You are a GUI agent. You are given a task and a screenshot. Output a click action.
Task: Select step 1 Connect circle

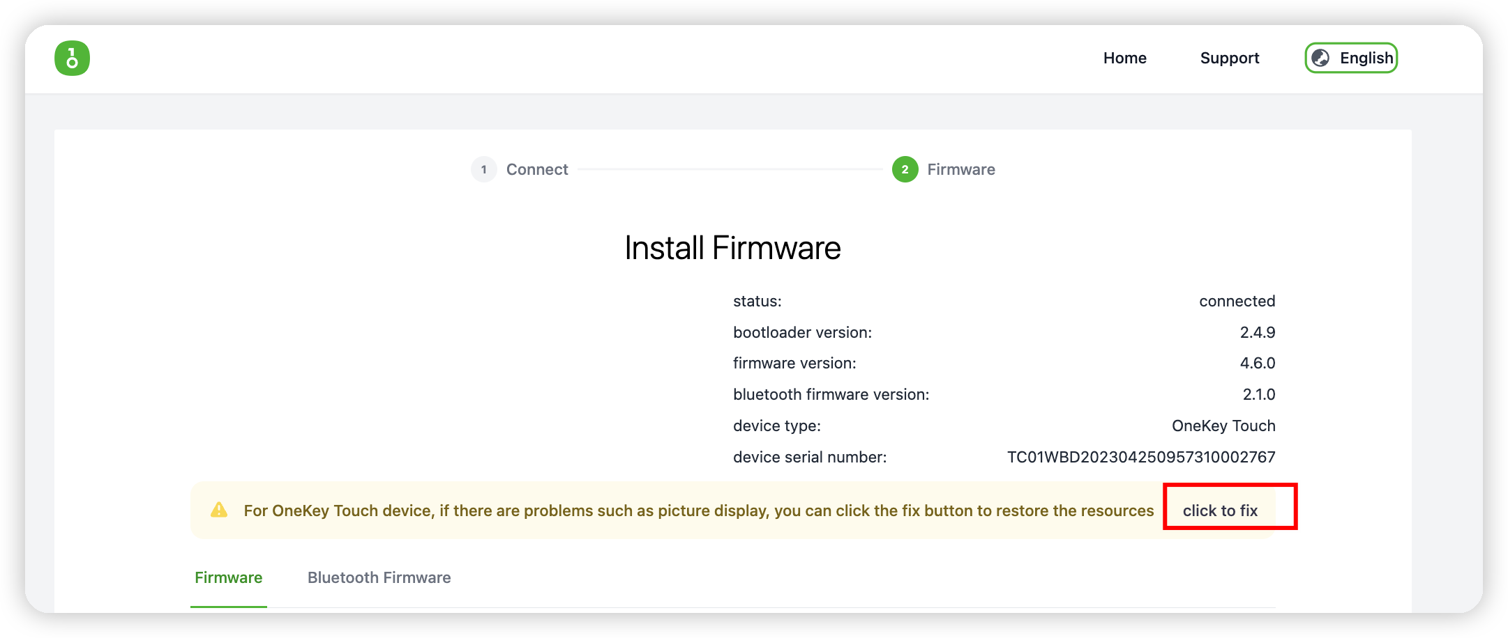coord(483,169)
